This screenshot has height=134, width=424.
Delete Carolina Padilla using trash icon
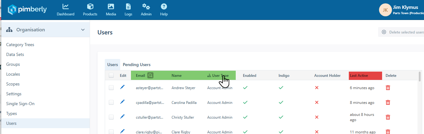pyautogui.click(x=388, y=102)
